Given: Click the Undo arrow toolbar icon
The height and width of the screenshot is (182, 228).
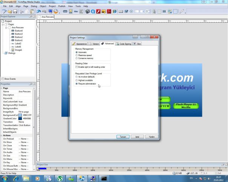Looking at the screenshot, I should tap(39, 11).
